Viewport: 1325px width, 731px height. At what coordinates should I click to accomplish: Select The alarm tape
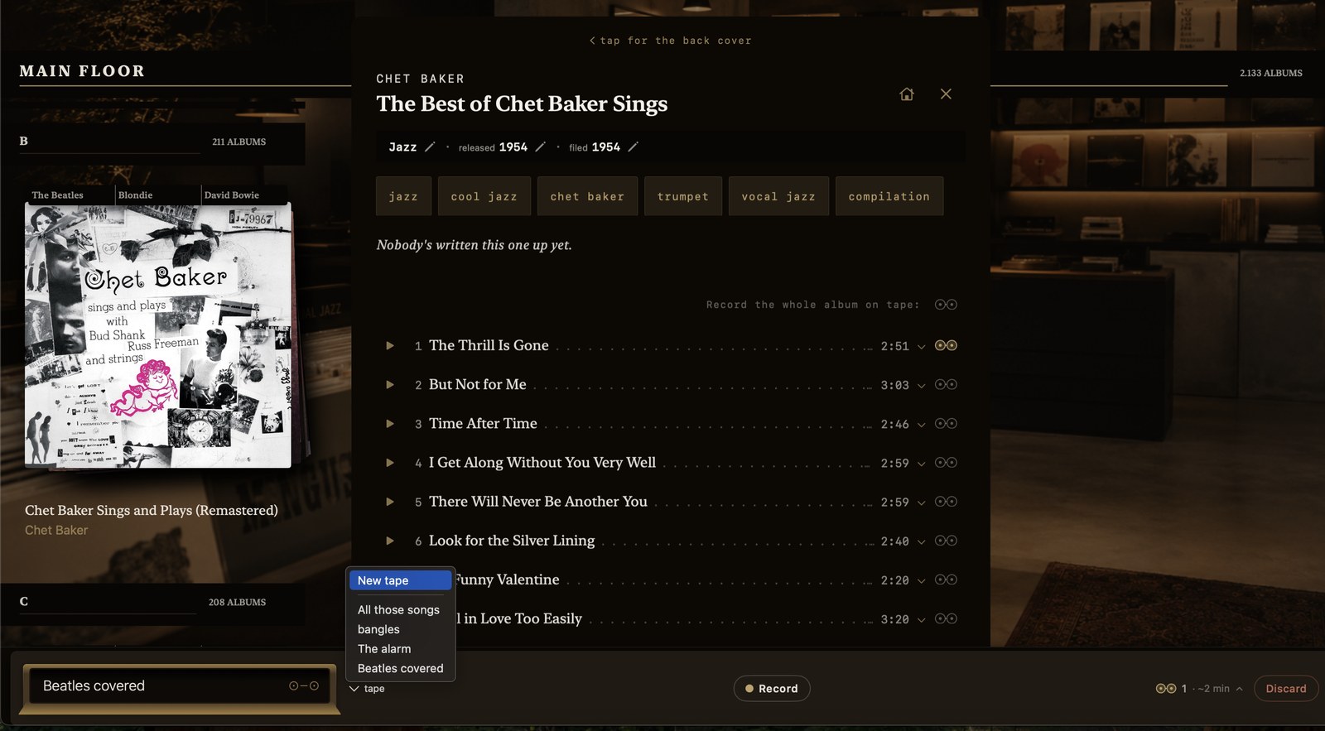point(400,649)
